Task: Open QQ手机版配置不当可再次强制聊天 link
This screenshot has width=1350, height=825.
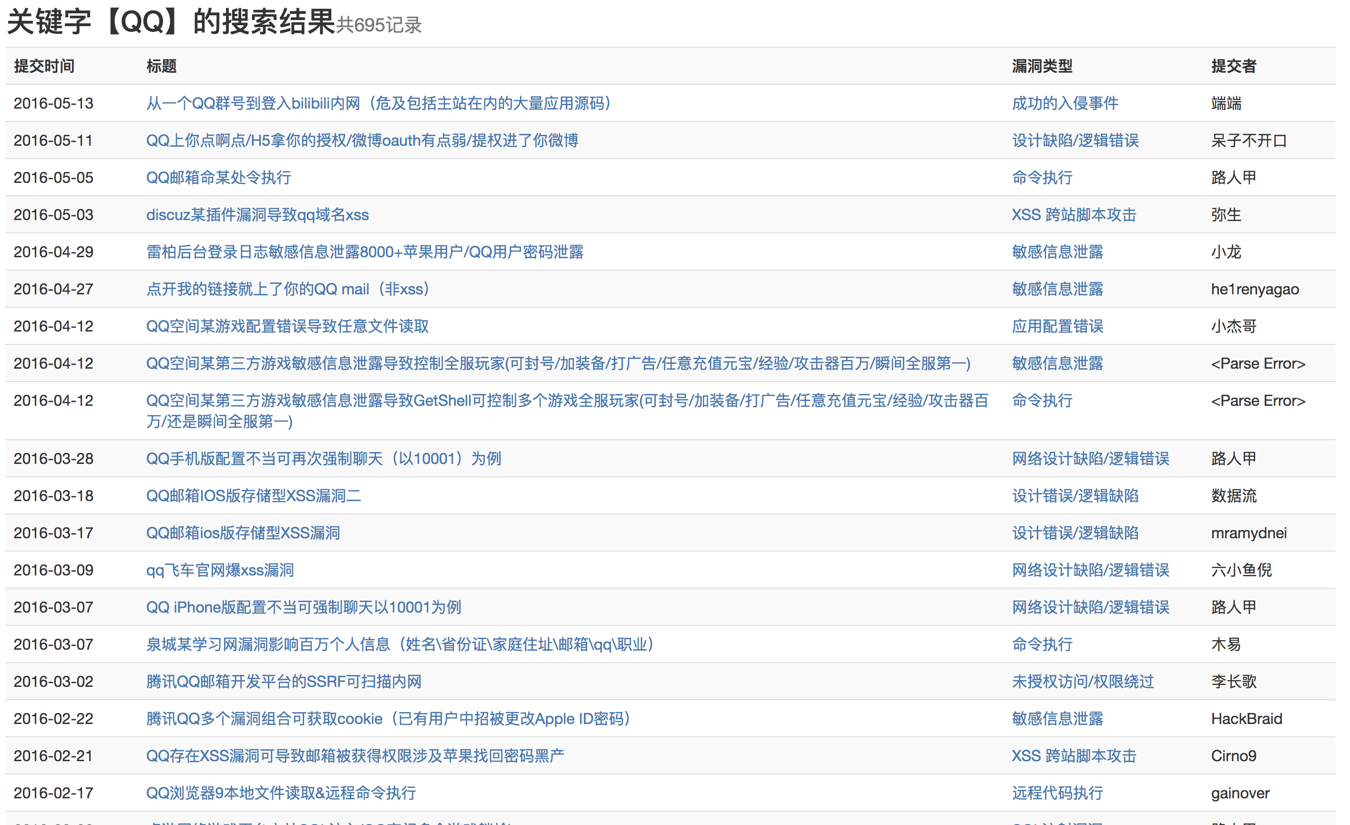Action: pos(323,459)
